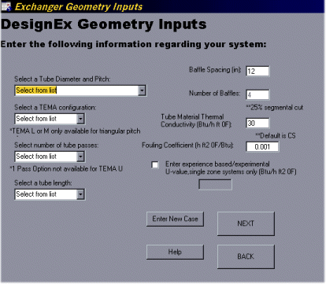Click the '**25% segmental cut' note

coord(275,108)
